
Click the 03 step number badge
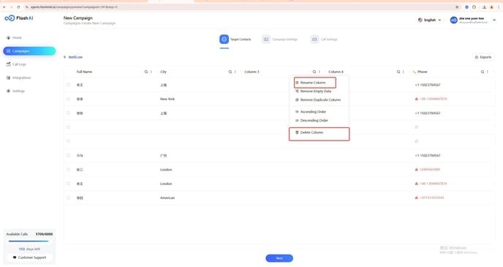point(314,40)
